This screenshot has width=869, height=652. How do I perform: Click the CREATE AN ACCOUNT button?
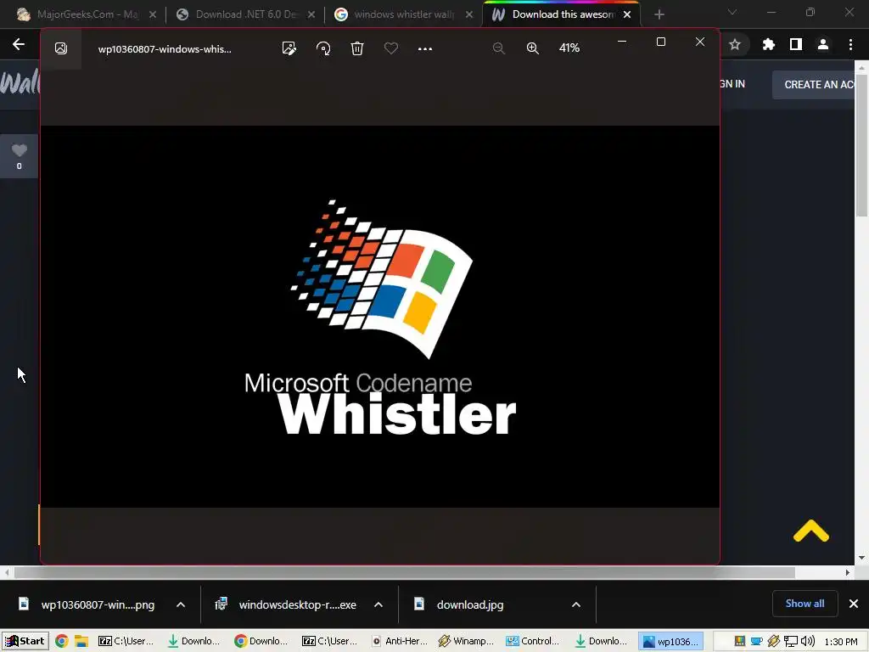814,85
